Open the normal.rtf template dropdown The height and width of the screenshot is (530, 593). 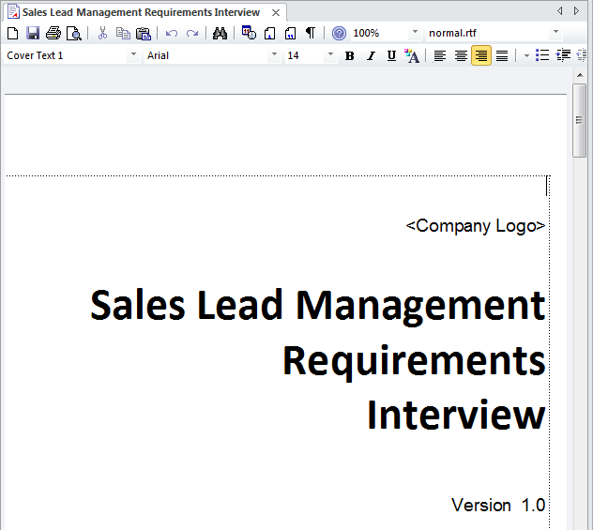pos(555,34)
